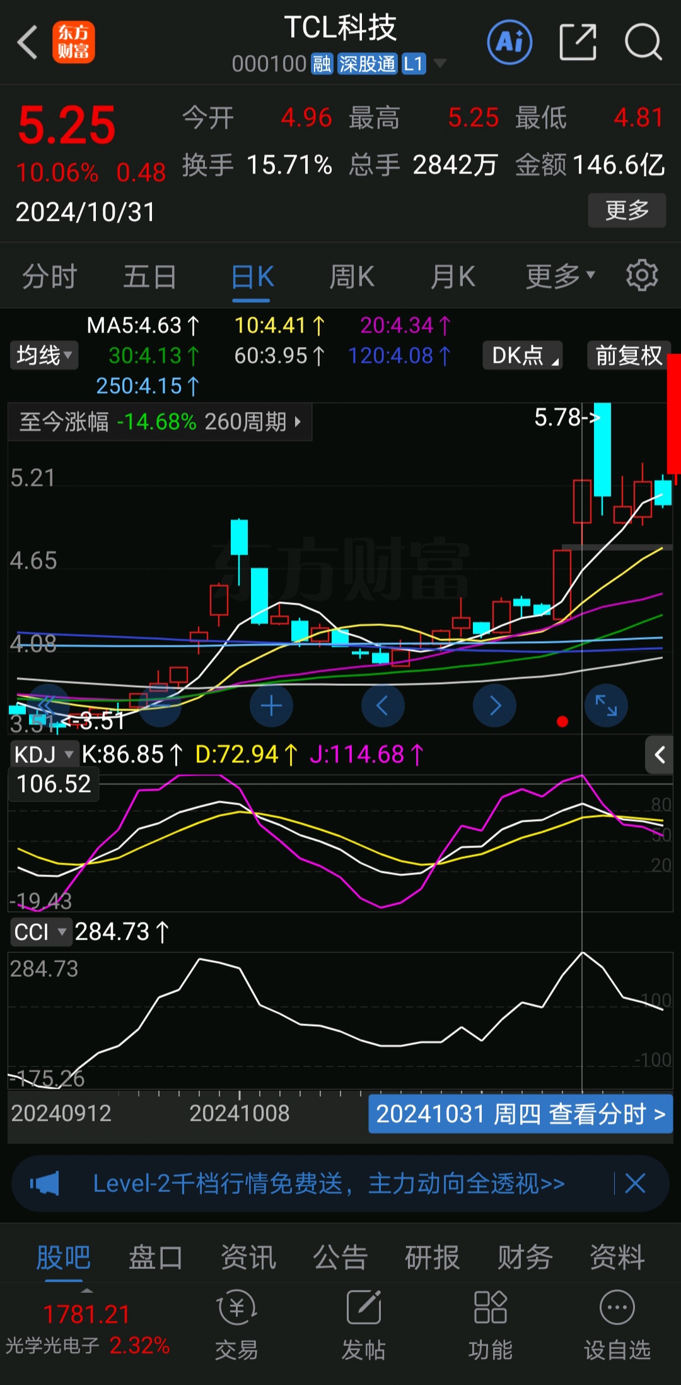681x1385 pixels.
Task: Move chart cursor right arrow button
Action: point(494,705)
